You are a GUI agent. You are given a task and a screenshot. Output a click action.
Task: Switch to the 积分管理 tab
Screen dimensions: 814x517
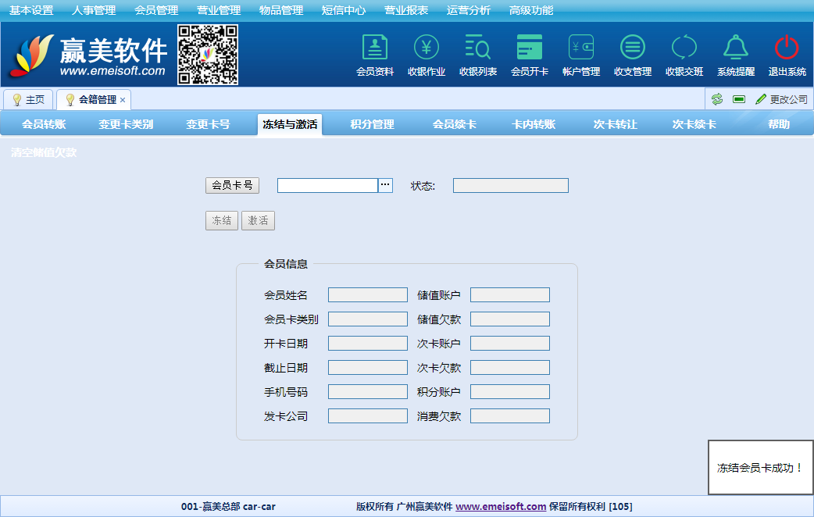click(x=372, y=124)
